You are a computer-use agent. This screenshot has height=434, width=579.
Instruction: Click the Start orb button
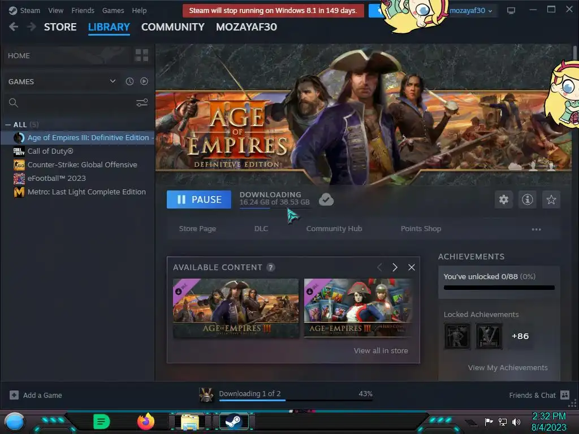[x=15, y=422]
